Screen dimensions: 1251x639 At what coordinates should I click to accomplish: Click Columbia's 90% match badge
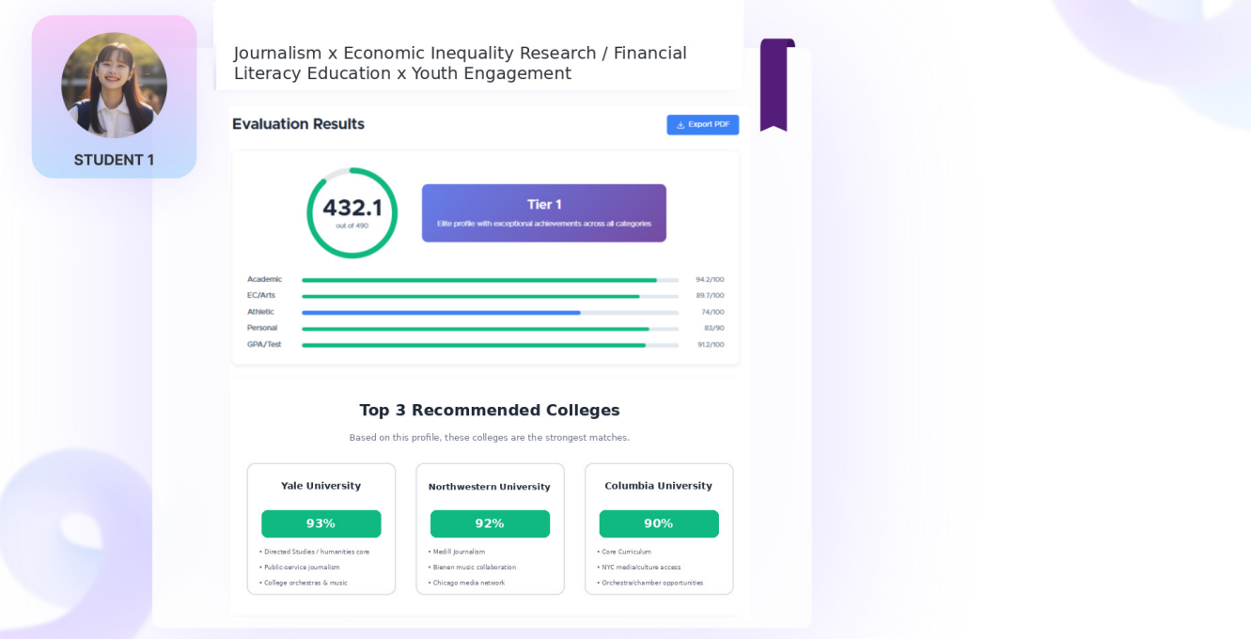click(x=659, y=523)
